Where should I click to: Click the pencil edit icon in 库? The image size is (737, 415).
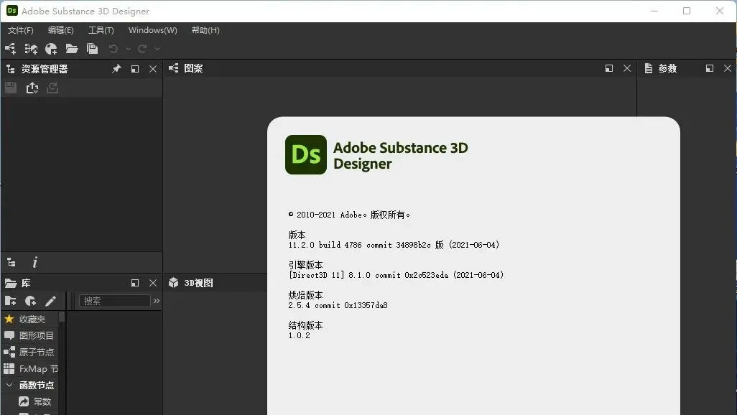click(x=51, y=301)
